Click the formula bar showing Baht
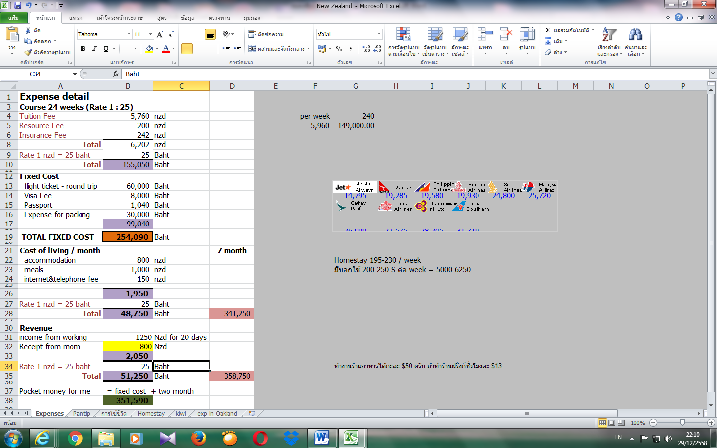The width and height of the screenshot is (717, 448). coord(416,74)
